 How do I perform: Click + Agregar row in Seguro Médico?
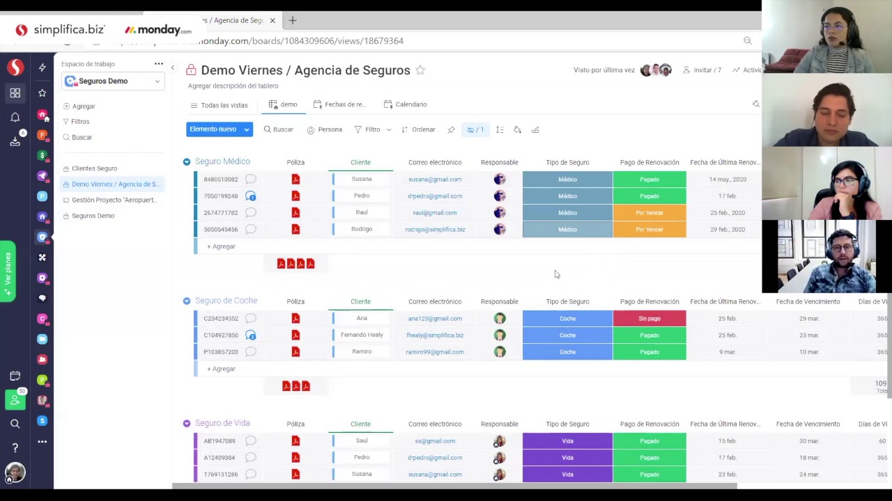pyautogui.click(x=221, y=246)
